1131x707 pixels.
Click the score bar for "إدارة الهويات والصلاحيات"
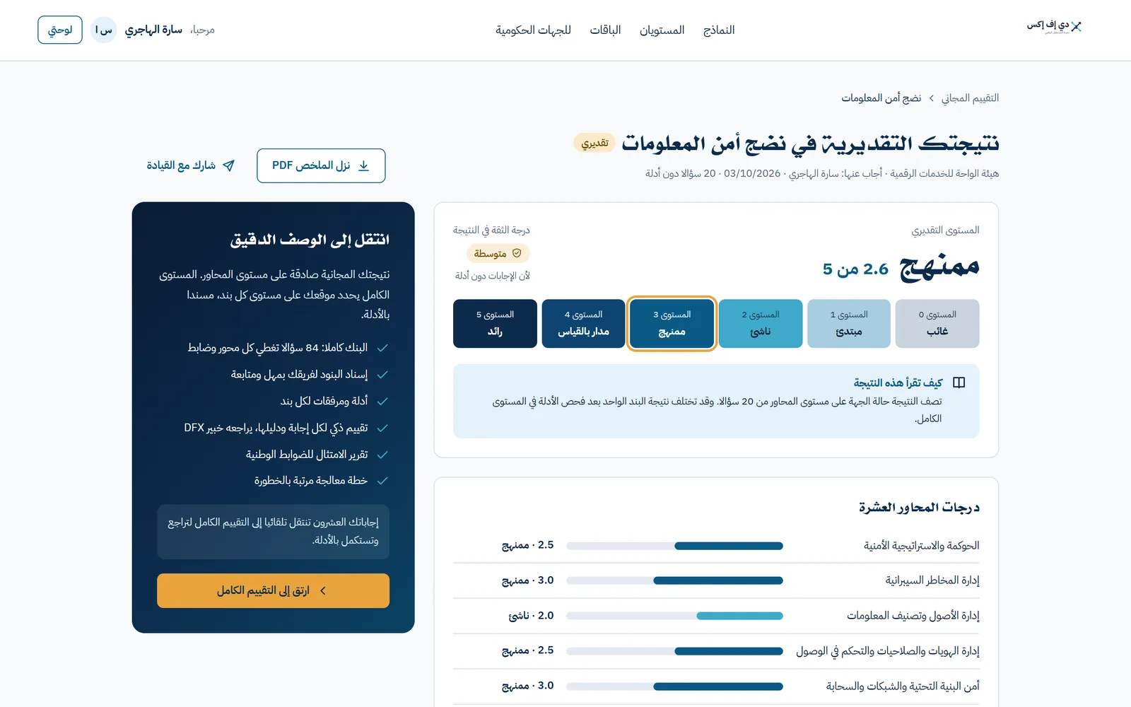(x=674, y=651)
